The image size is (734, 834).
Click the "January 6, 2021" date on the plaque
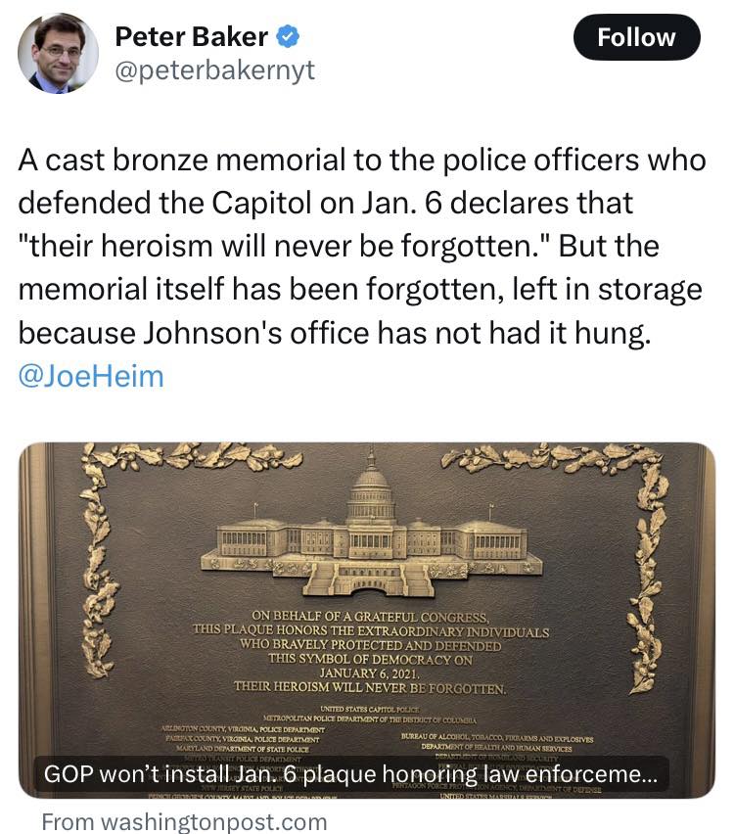(370, 673)
